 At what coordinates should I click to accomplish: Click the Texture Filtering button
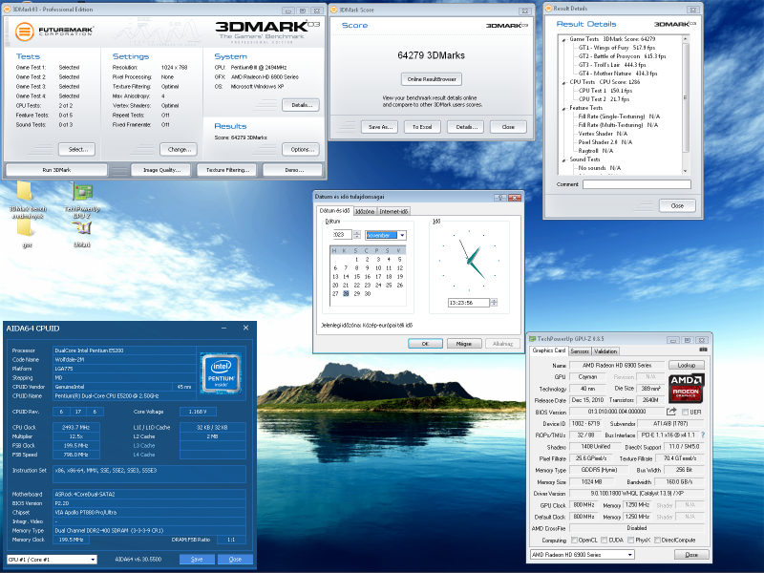coord(227,170)
